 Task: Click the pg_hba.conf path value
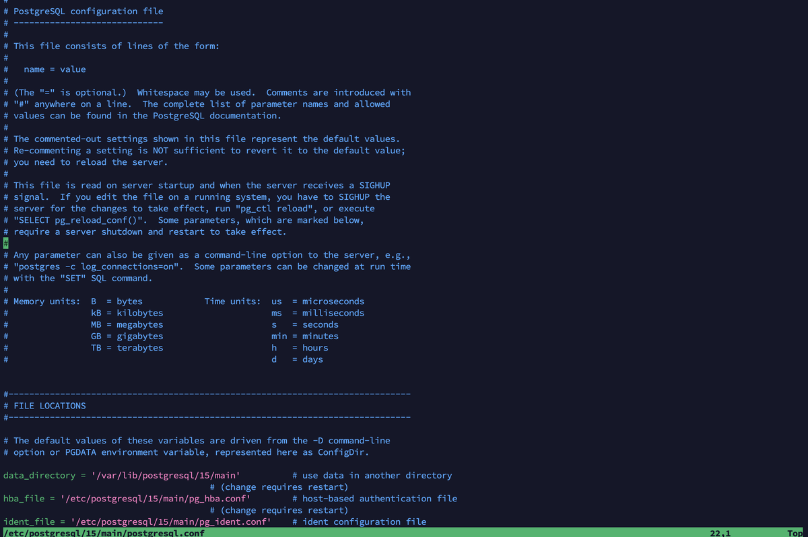tap(155, 499)
